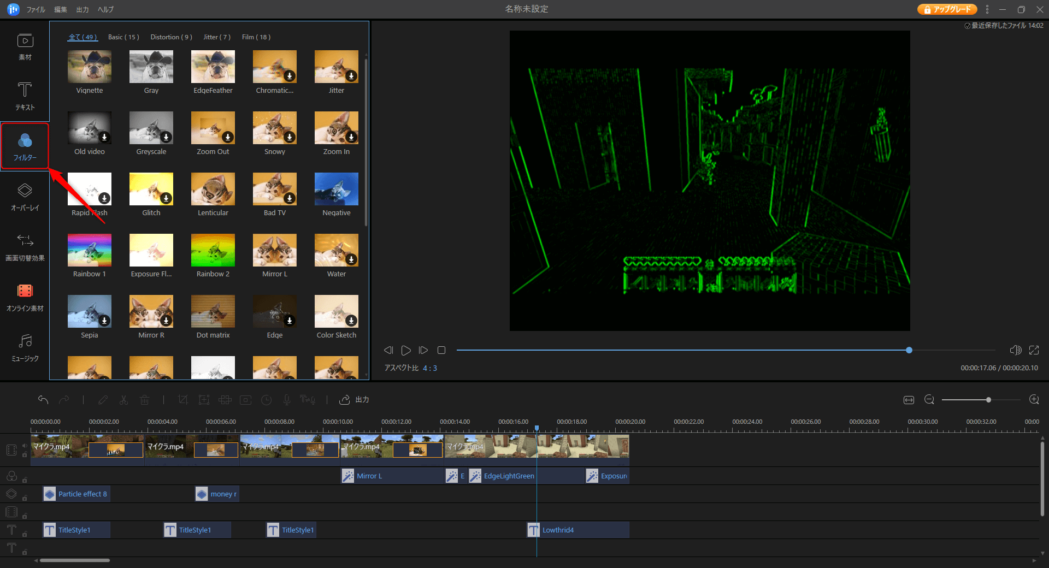Zoom in the timeline with plus magnifier
The height and width of the screenshot is (568, 1049).
1034,400
